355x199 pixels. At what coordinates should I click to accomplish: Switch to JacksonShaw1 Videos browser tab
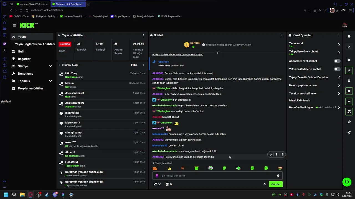pos(32,4)
